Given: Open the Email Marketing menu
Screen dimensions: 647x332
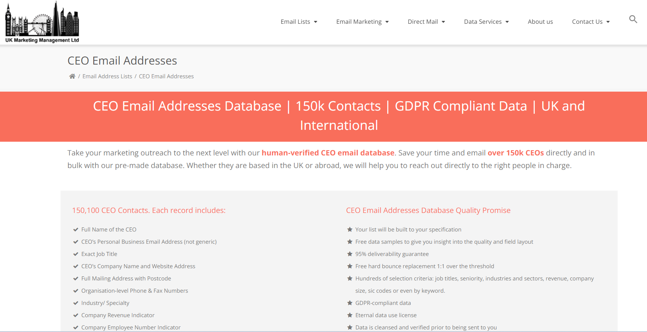Looking at the screenshot, I should point(359,22).
